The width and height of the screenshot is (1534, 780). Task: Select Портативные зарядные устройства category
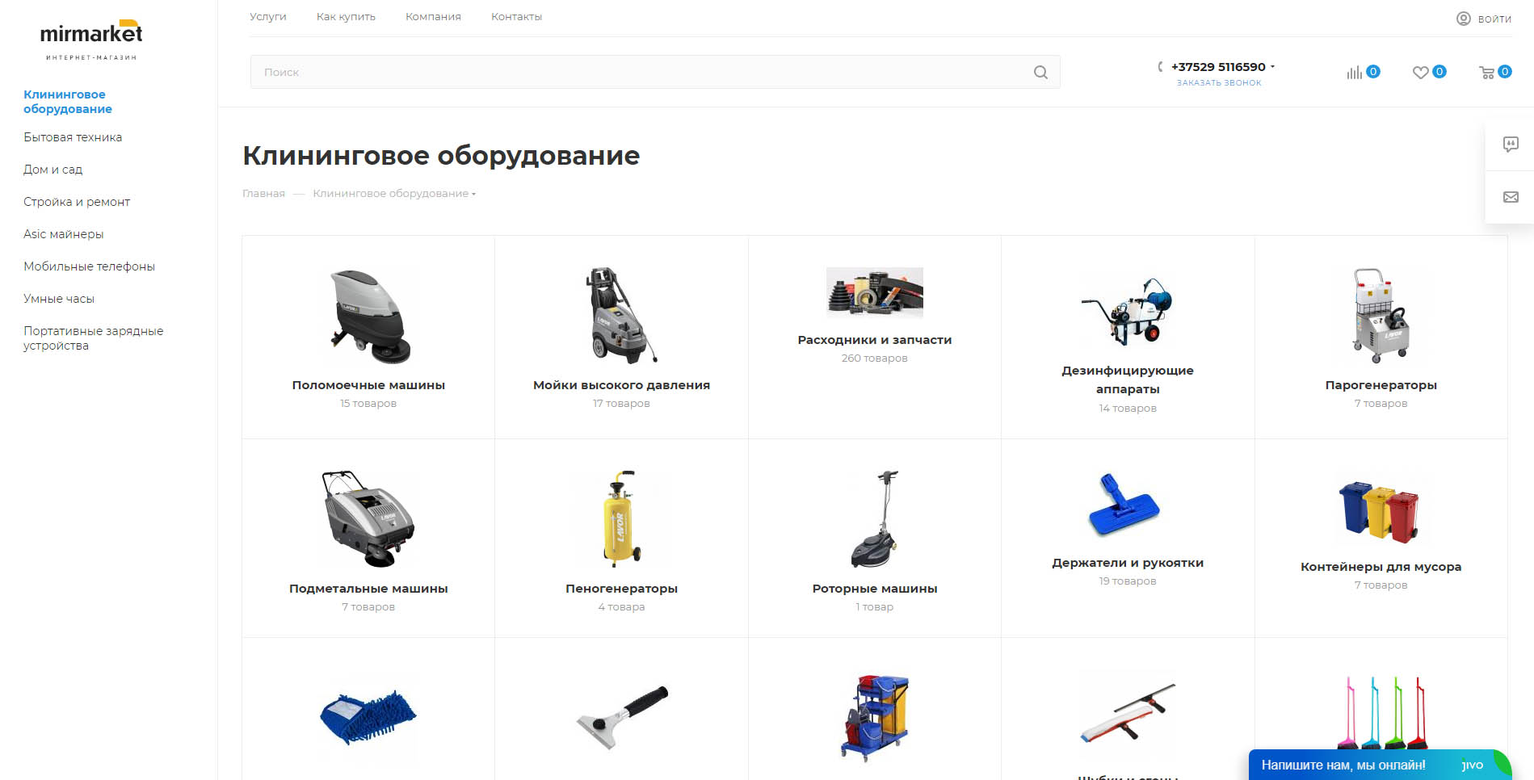[x=94, y=338]
